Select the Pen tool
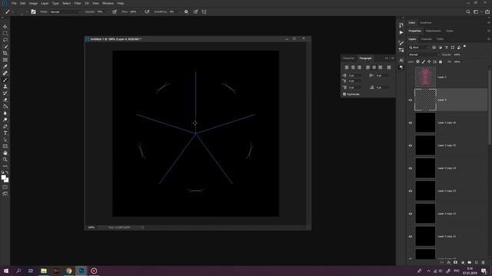The width and height of the screenshot is (492, 276). [x=5, y=127]
